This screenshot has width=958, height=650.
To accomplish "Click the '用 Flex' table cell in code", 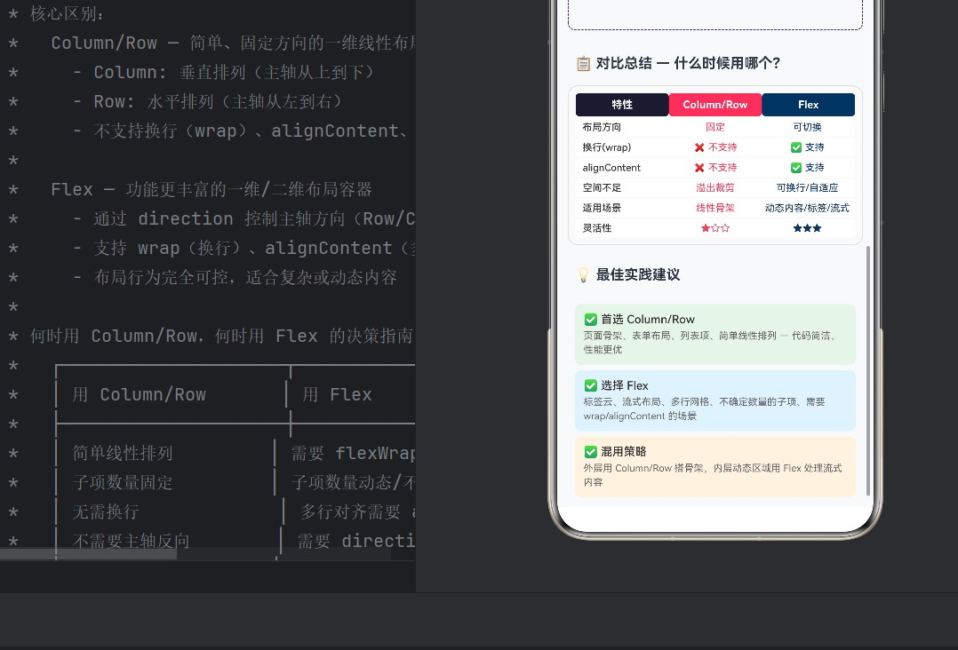I will [338, 394].
